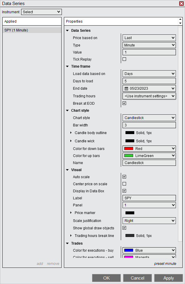The width and height of the screenshot is (185, 284).
Task: Click the Days to load field
Action: [x=149, y=81]
